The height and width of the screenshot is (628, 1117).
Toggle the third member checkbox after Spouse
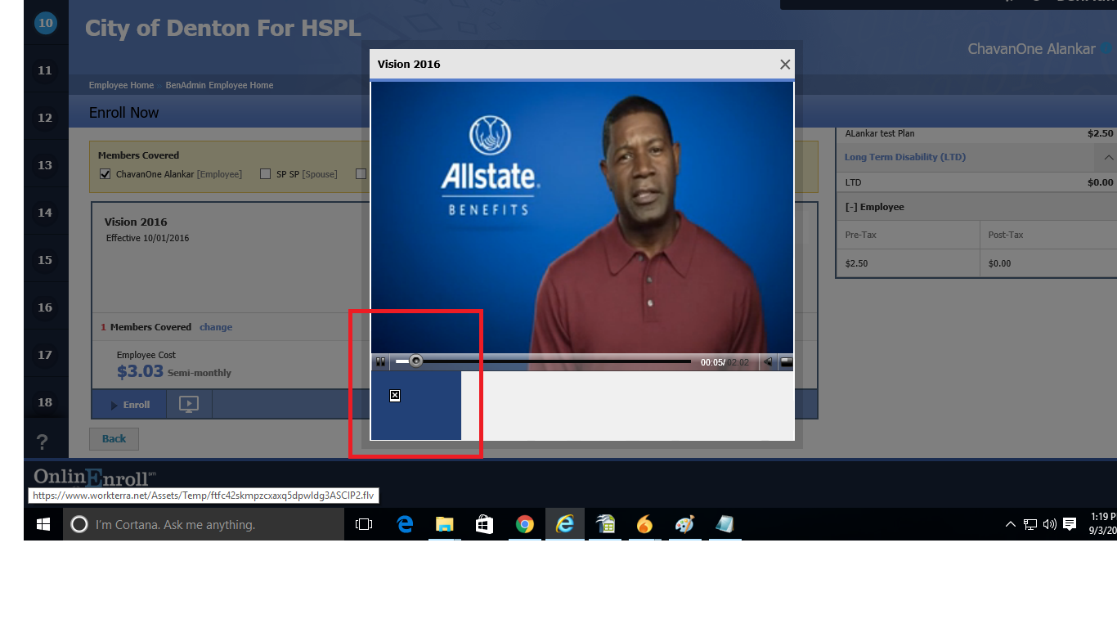(361, 174)
